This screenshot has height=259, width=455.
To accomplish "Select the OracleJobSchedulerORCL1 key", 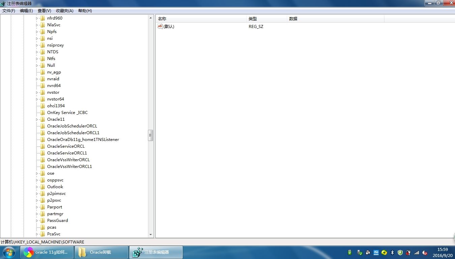I will tap(73, 133).
